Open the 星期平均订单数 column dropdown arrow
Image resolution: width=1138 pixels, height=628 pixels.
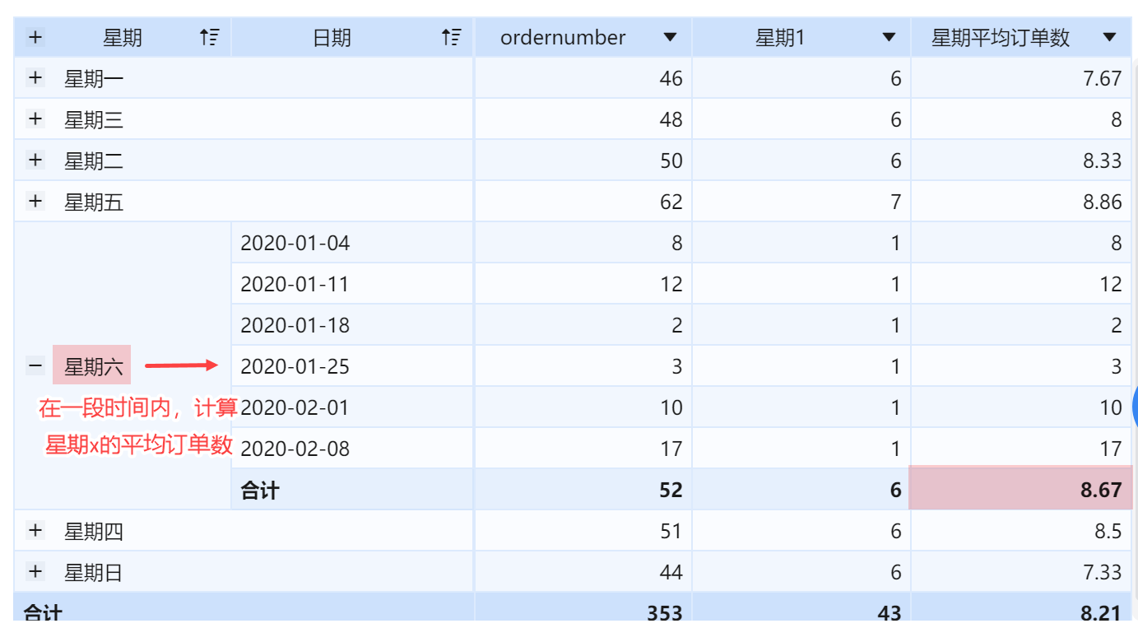click(x=1109, y=38)
